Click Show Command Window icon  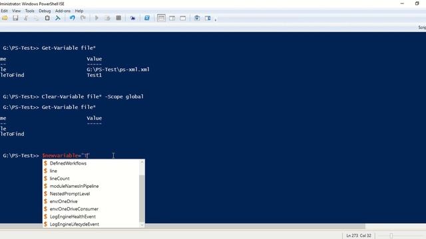click(x=197, y=18)
